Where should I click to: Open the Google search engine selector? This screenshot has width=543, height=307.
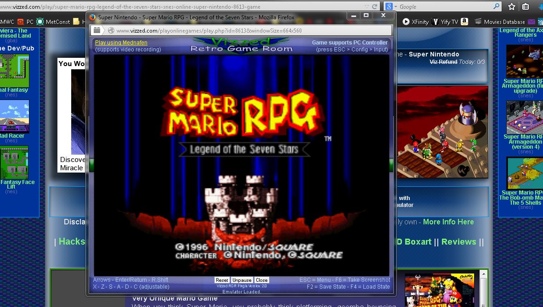(390, 6)
